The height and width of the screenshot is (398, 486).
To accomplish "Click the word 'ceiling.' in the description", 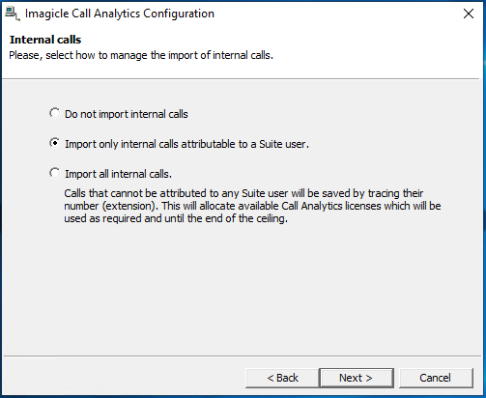I will pyautogui.click(x=272, y=218).
